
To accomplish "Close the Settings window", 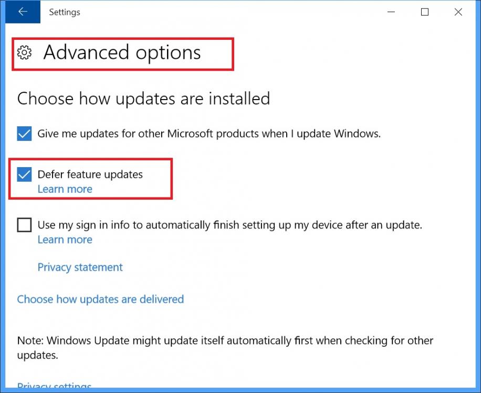I will (x=458, y=12).
